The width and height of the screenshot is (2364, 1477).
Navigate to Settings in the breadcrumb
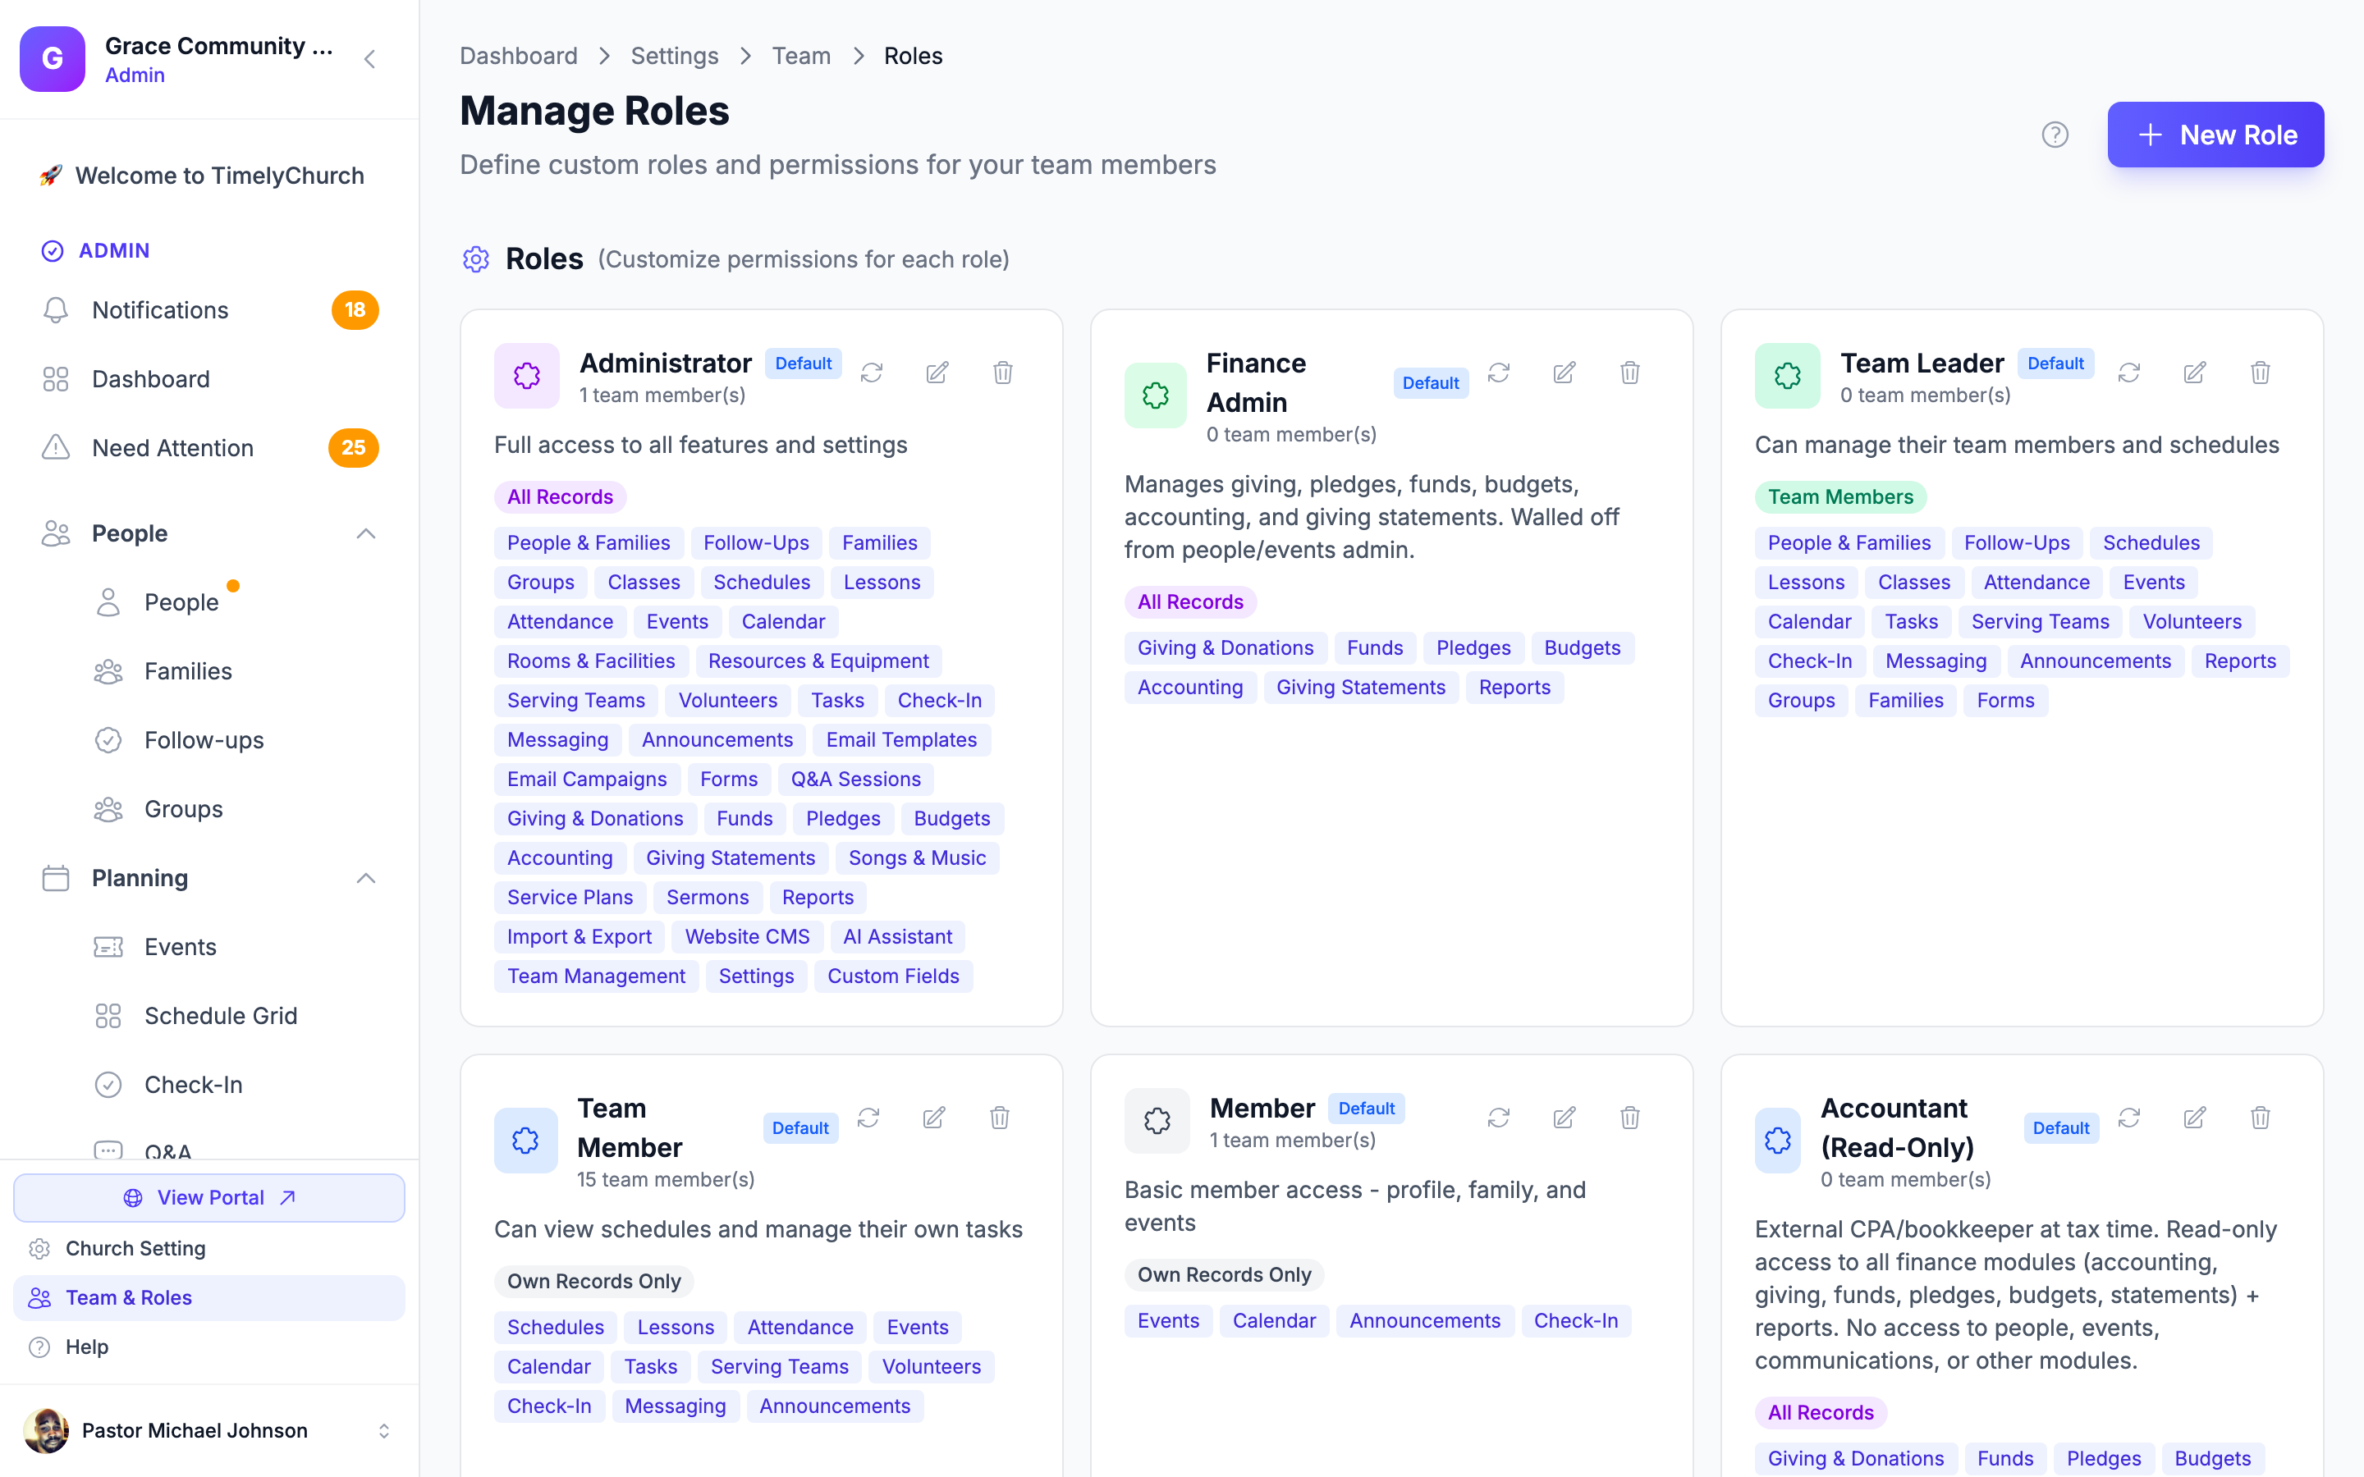tap(674, 56)
